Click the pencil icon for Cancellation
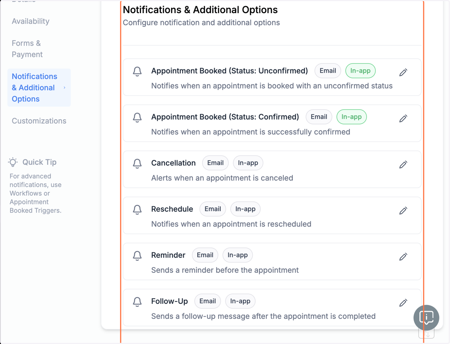Screen dimensions: 450x344 pos(403,165)
